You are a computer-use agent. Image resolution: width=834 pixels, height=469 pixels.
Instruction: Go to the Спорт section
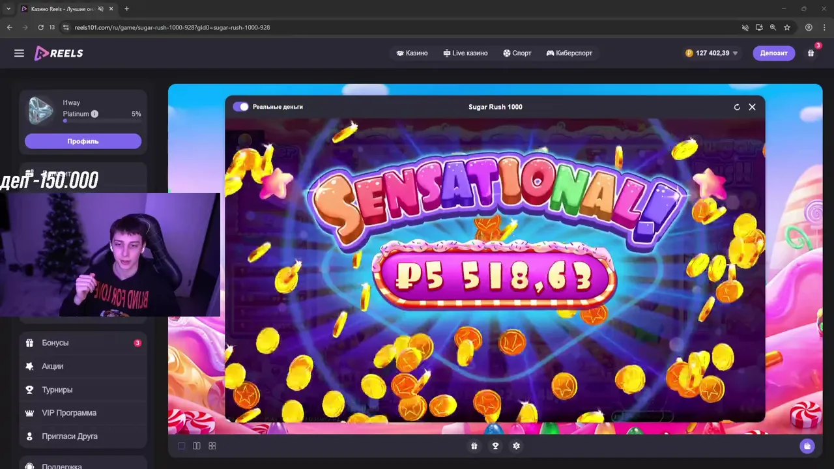[x=517, y=53]
